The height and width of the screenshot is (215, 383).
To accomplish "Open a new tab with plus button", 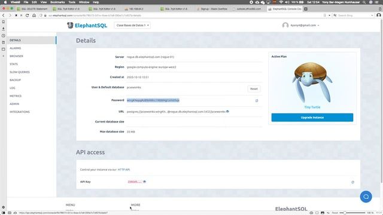I will coord(306,9).
